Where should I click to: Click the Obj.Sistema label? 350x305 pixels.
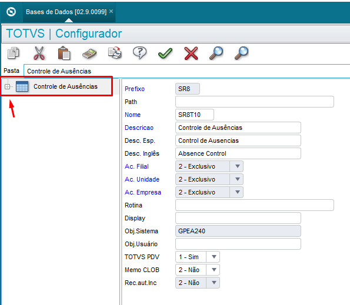141,231
